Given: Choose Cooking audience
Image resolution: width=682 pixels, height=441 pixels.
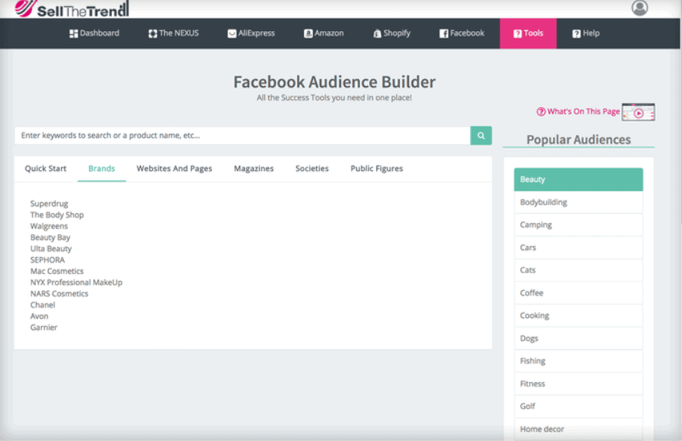Looking at the screenshot, I should pos(579,316).
